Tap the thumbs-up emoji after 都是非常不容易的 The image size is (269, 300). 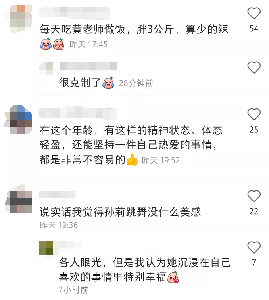pos(132,160)
